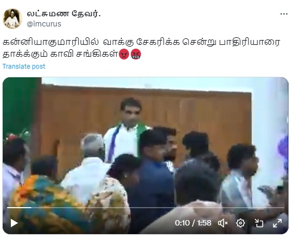Select the red angry face emoji

tap(124, 54)
